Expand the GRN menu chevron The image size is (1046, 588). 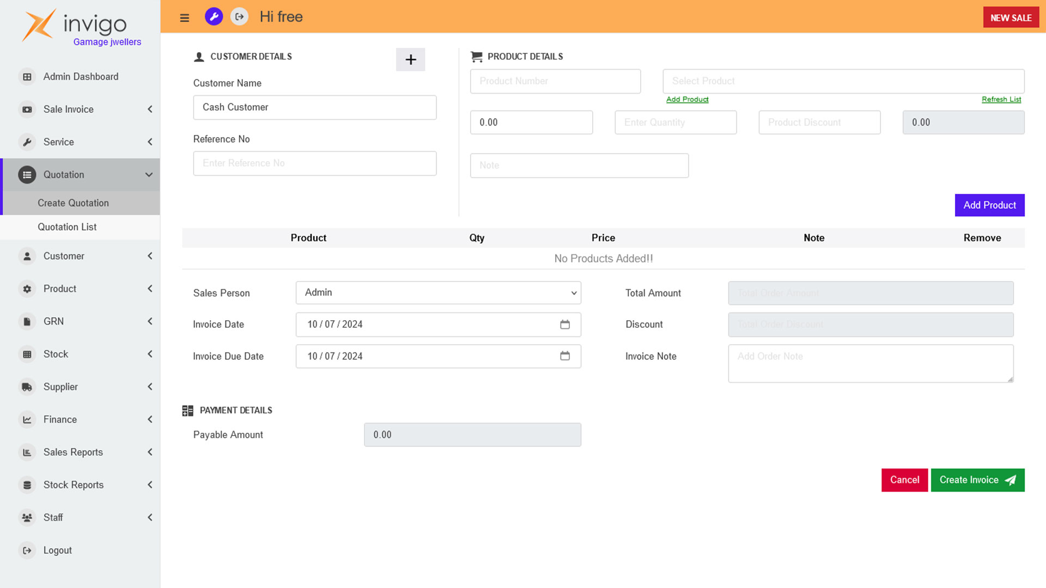coord(150,322)
